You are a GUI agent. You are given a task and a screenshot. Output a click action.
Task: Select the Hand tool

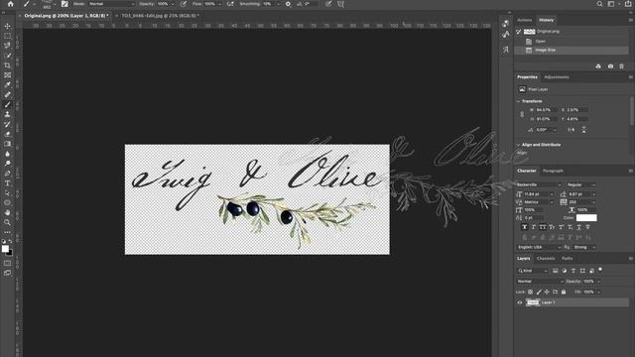(7, 212)
